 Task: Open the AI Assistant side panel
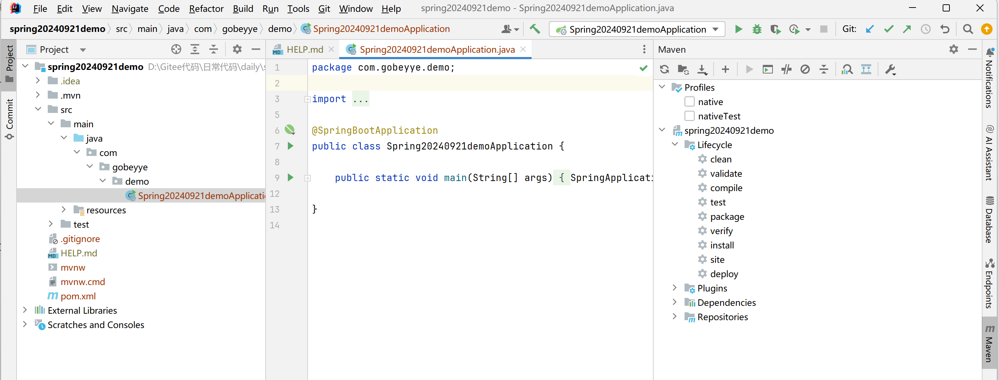(x=989, y=152)
